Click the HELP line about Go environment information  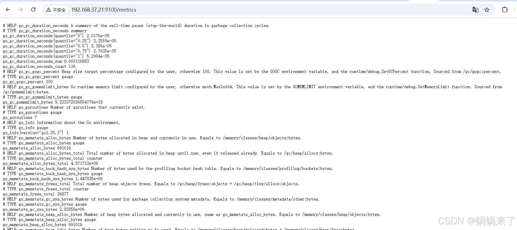click(x=61, y=123)
